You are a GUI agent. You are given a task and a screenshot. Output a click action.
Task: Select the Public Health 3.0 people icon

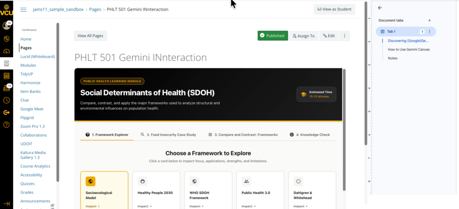(x=247, y=181)
